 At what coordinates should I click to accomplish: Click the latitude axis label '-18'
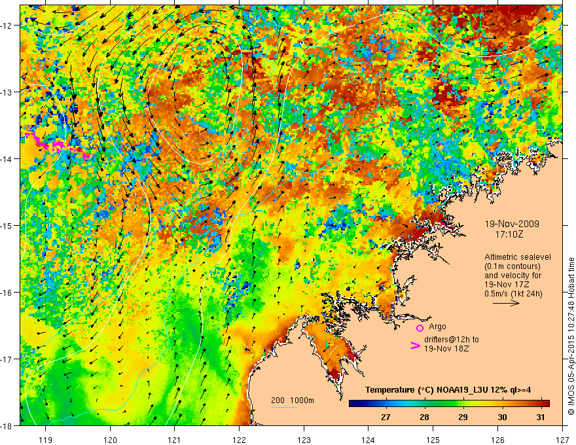[x=7, y=425]
